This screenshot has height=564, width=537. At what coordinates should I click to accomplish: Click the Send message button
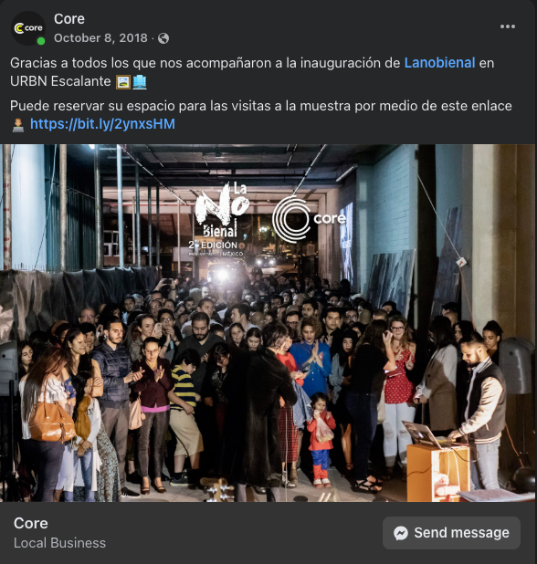click(x=451, y=533)
